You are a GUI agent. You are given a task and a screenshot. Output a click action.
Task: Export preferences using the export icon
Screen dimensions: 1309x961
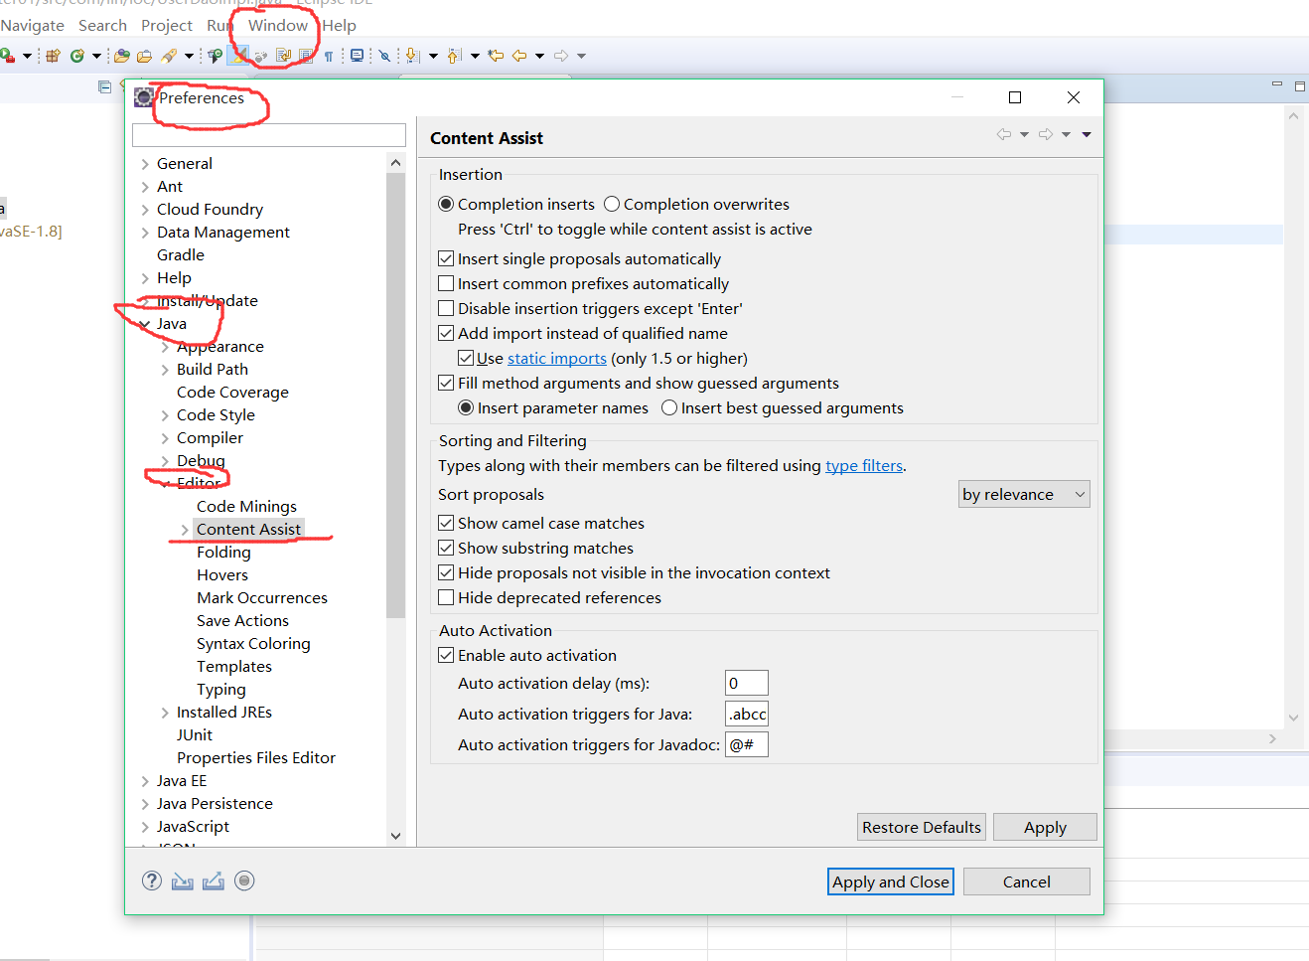click(x=214, y=881)
